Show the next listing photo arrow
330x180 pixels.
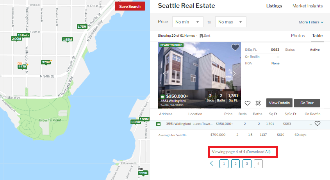pos(234,73)
